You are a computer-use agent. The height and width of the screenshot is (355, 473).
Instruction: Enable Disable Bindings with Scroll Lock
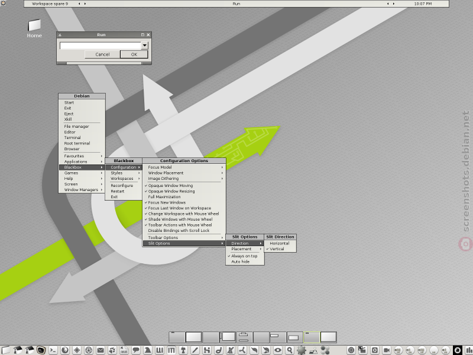pyautogui.click(x=184, y=231)
